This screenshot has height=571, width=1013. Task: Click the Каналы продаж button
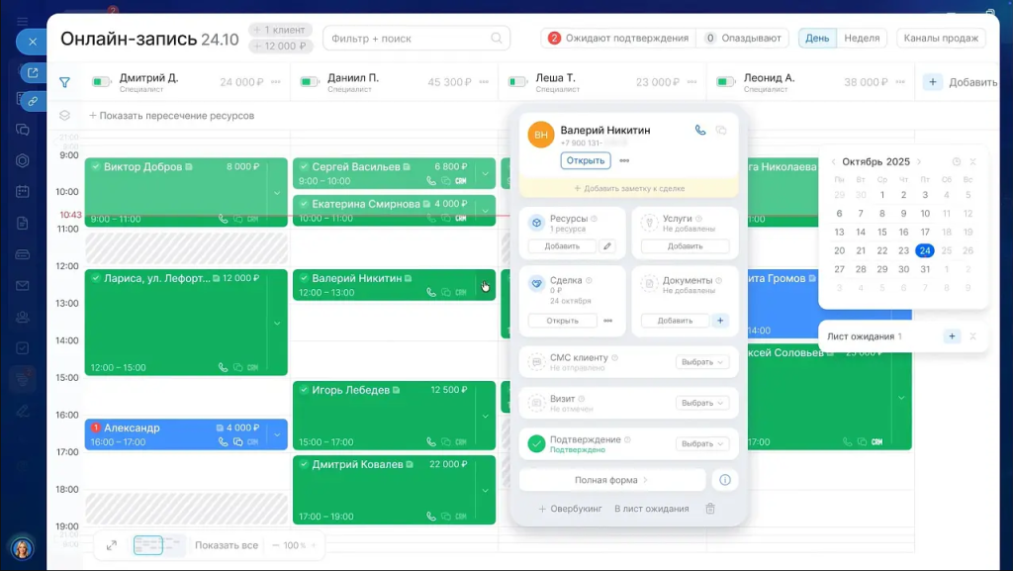[941, 39]
